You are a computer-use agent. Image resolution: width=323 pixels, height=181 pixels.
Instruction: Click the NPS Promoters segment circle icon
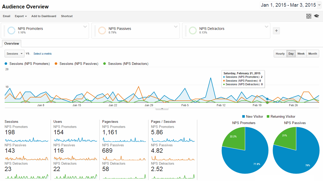[x=11, y=30]
